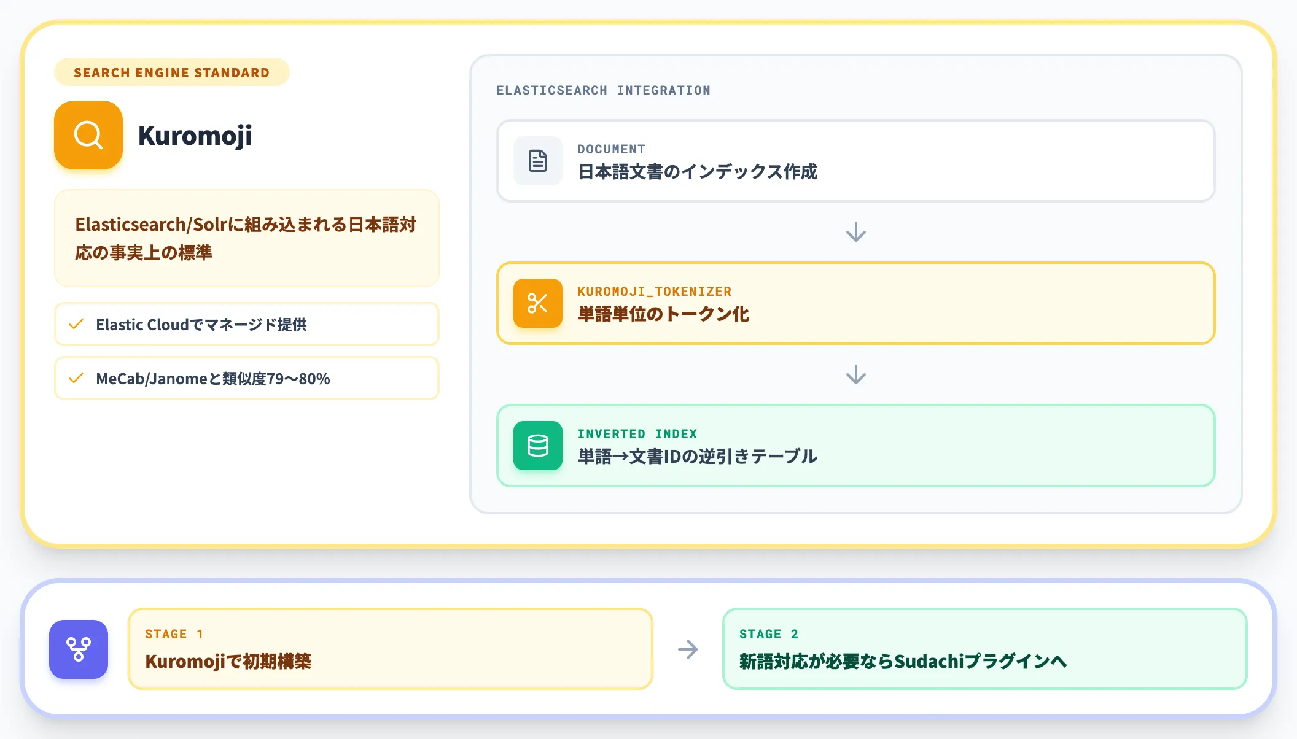Image resolution: width=1297 pixels, height=739 pixels.
Task: Click the purple git branch icon
Action: click(79, 649)
